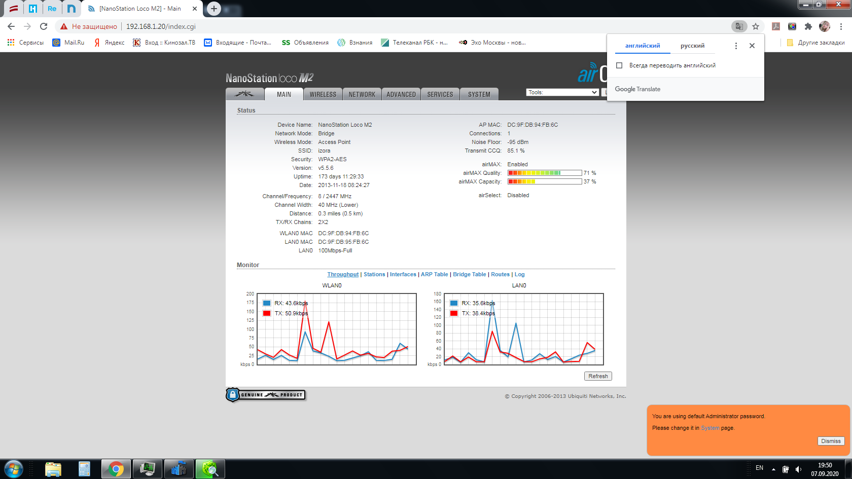
Task: Open the Mail.Ru bookmark
Action: coord(68,43)
